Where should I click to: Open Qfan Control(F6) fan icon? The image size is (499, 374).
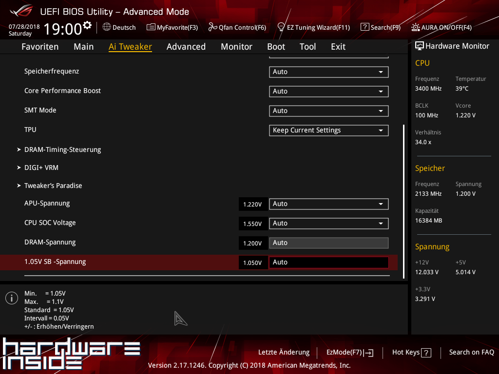point(212,27)
